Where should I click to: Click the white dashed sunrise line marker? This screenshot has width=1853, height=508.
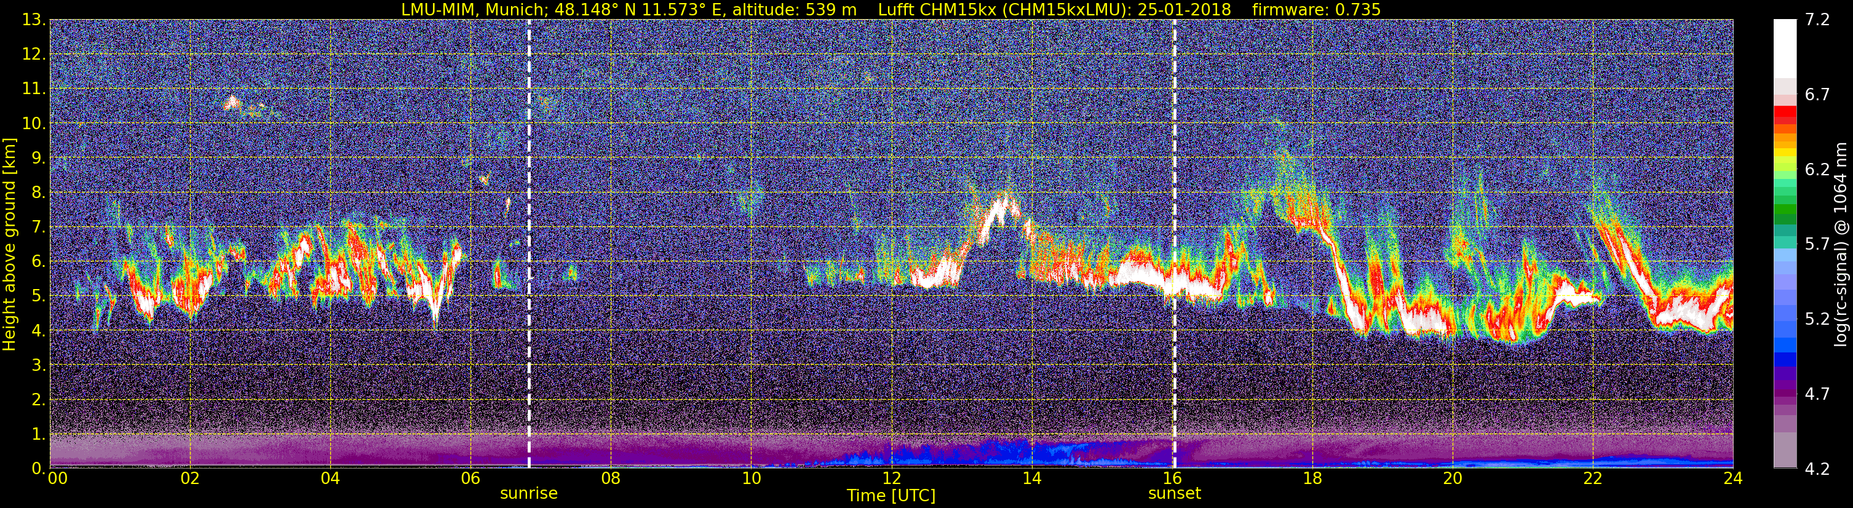point(529,244)
